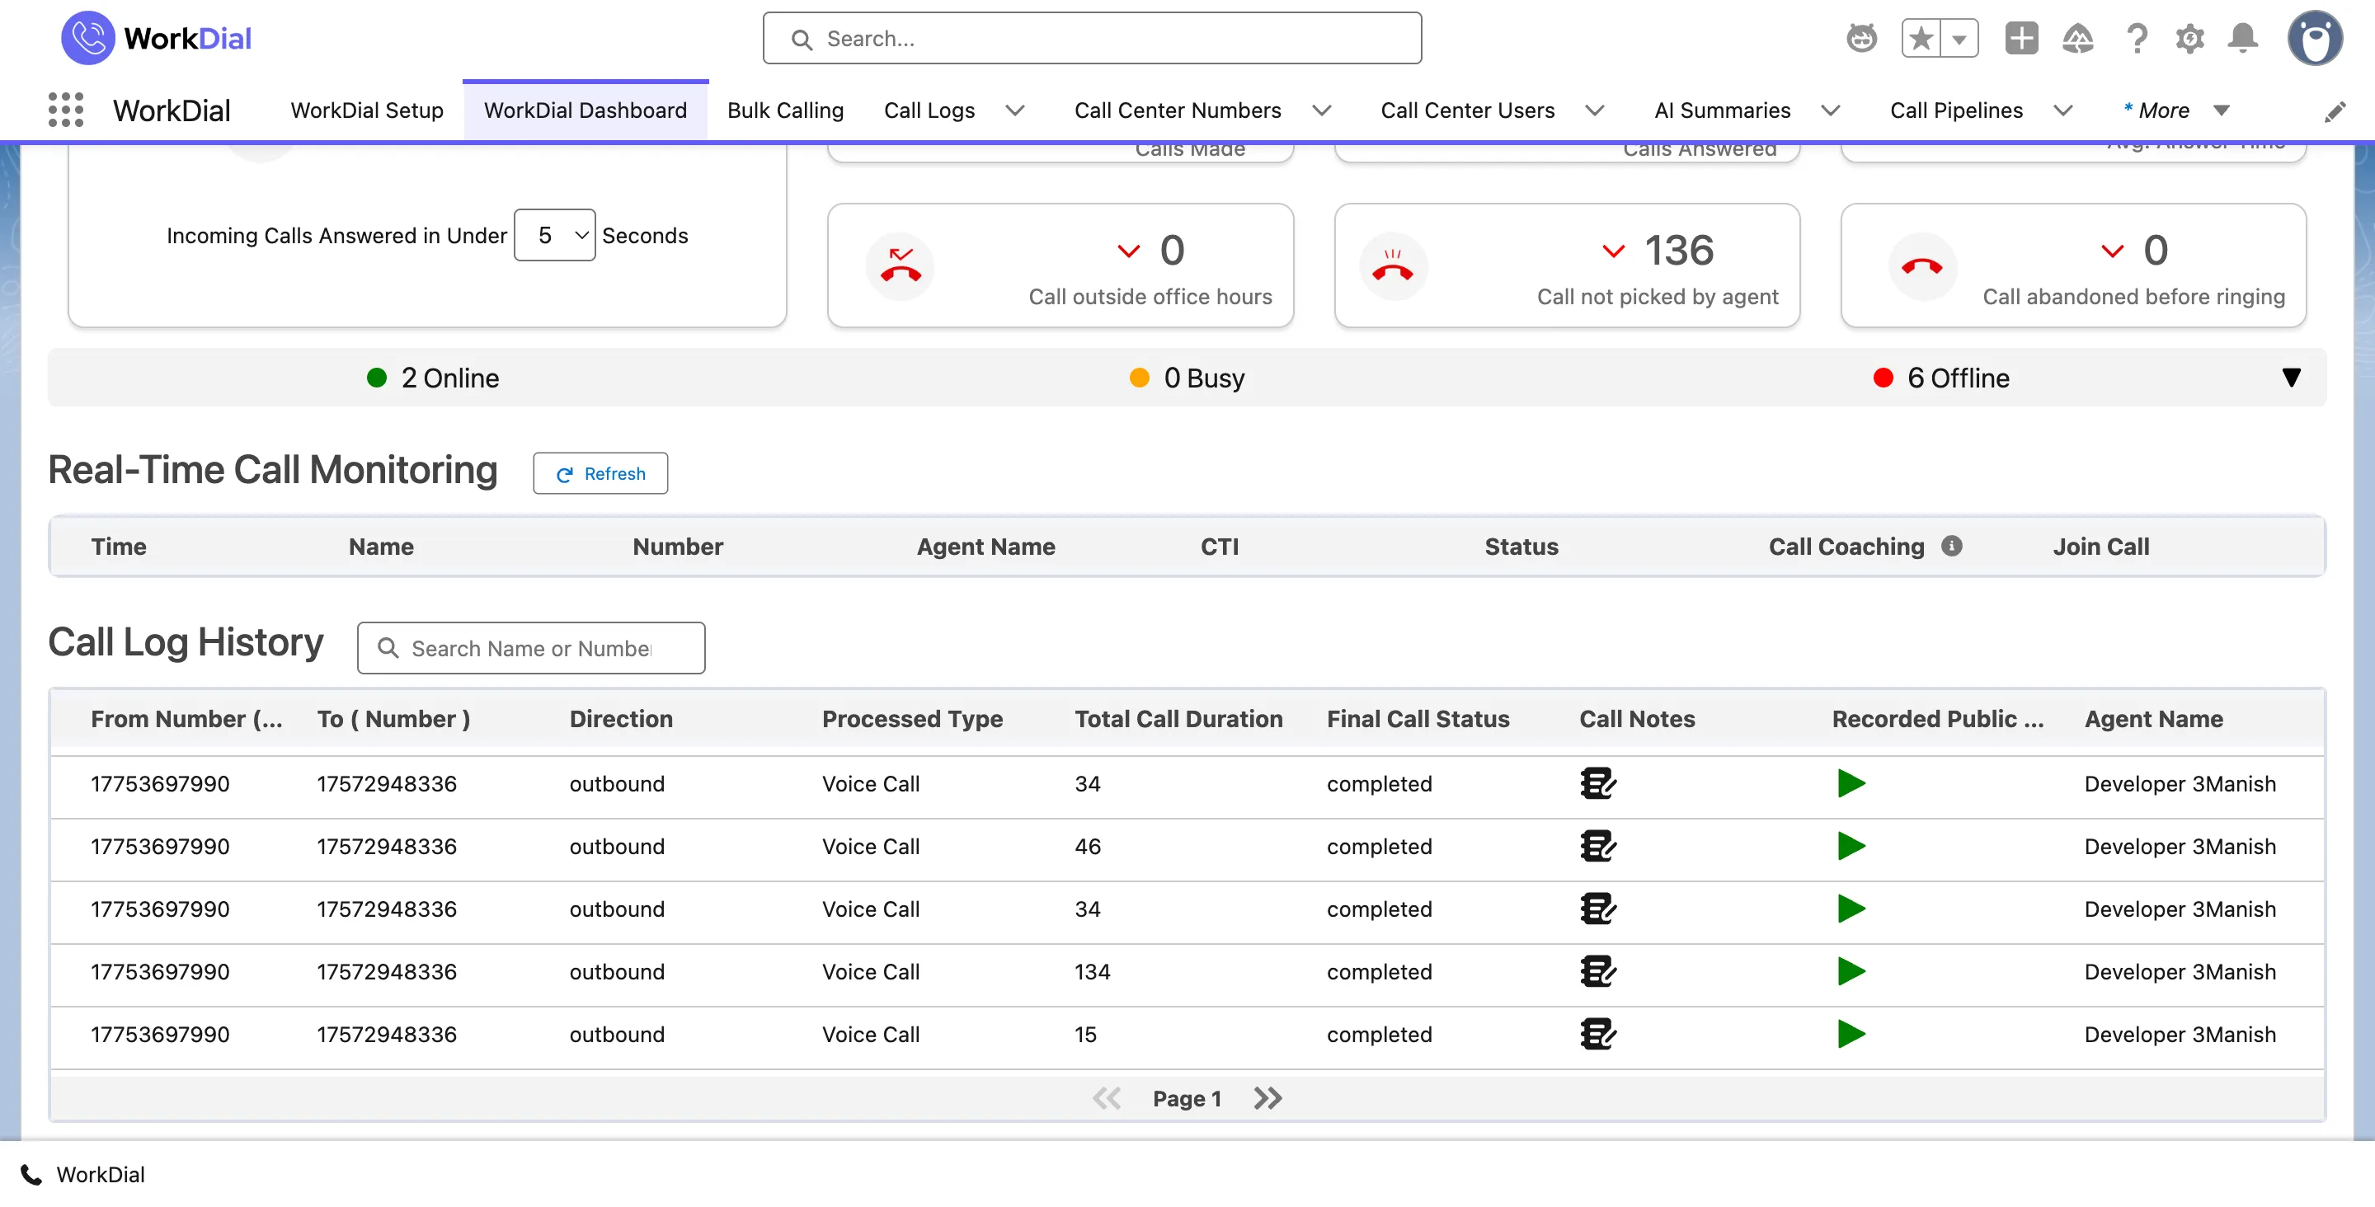Open the setup gear icon
The width and height of the screenshot is (2375, 1207).
tap(2189, 39)
